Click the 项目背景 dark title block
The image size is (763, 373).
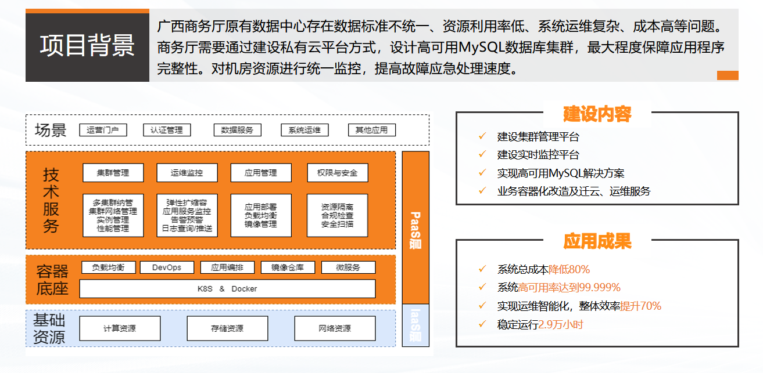tap(87, 45)
